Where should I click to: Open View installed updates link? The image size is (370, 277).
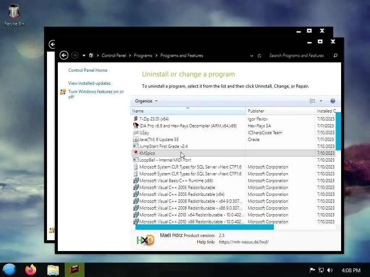pos(90,83)
